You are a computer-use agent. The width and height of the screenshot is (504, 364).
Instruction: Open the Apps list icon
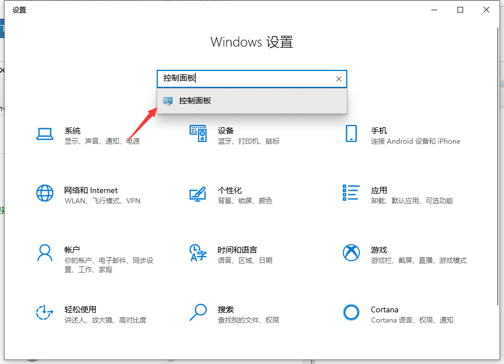pyautogui.click(x=351, y=193)
